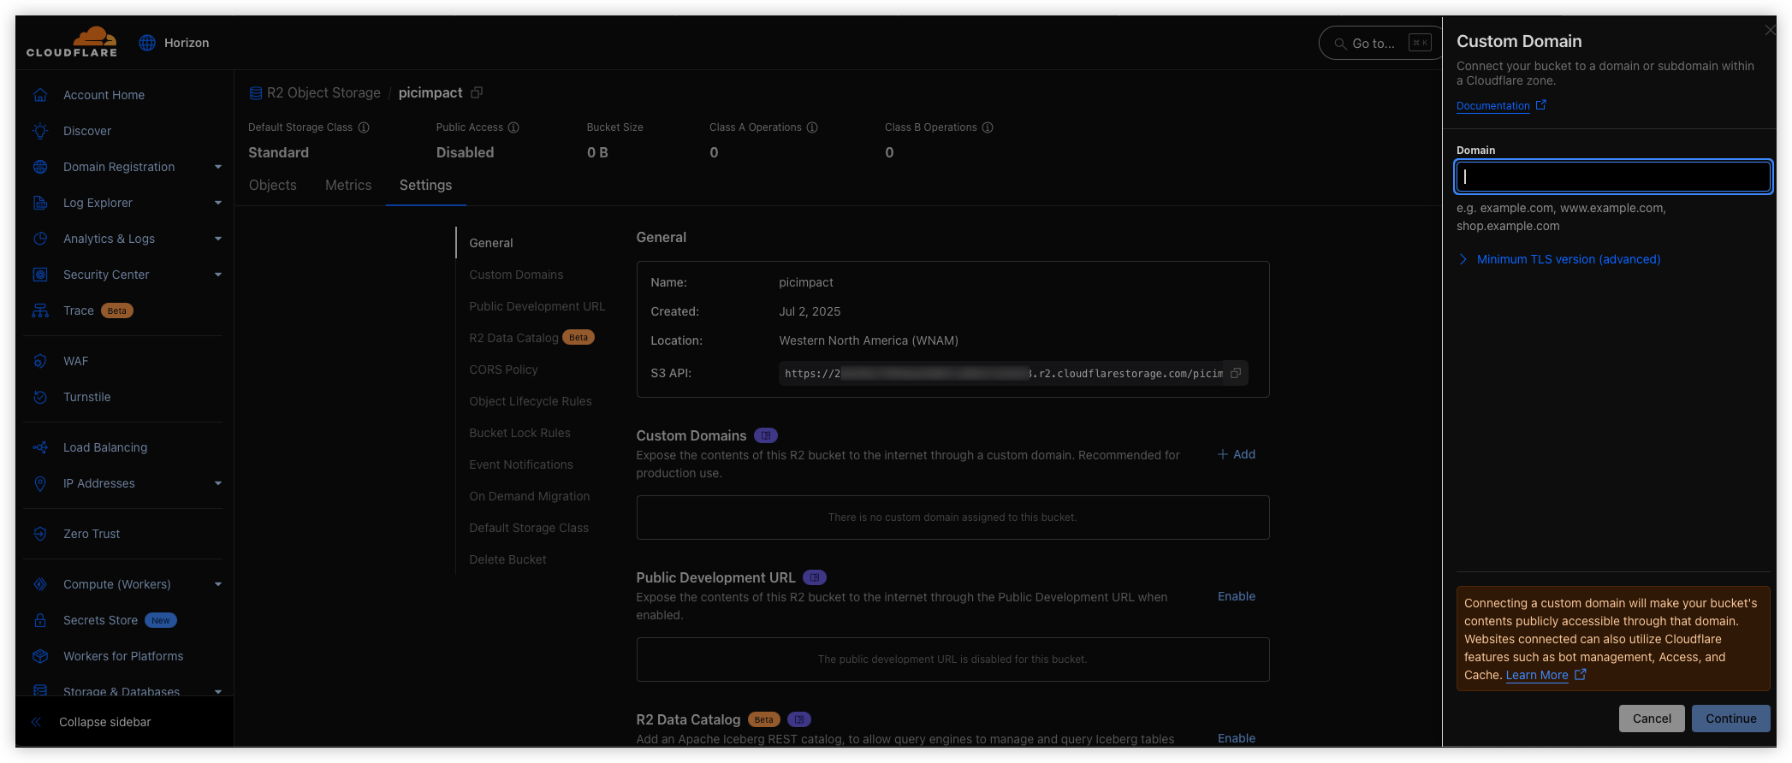Open the Learn More link
Image resolution: width=1792 pixels, height=763 pixels.
(x=1546, y=675)
